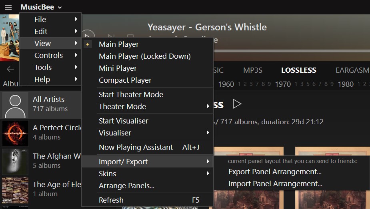The width and height of the screenshot is (370, 209).
Task: Click the All Artists avatar icon
Action: point(15,105)
